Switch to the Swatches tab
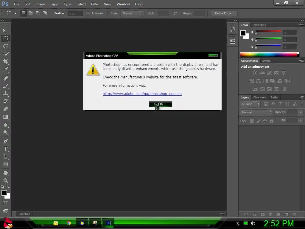Image resolution: width=305 pixels, height=229 pixels. [259, 25]
